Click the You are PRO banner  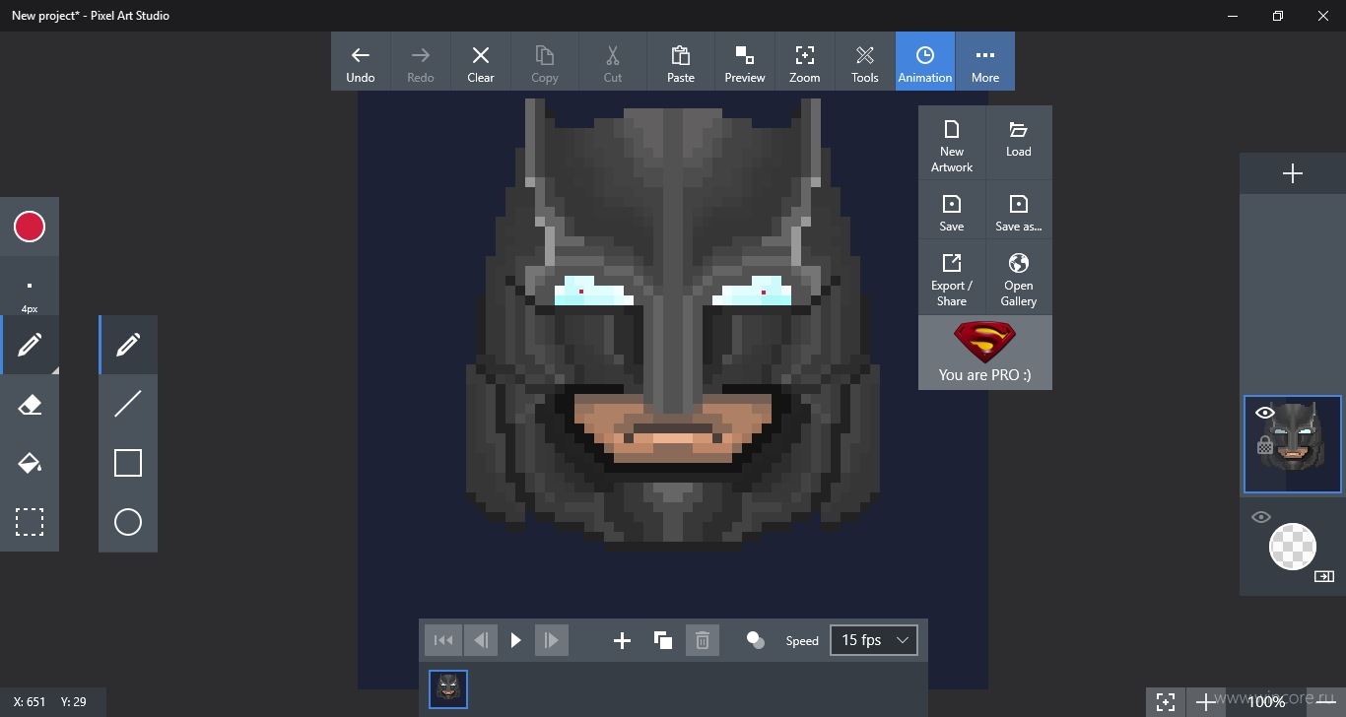click(985, 353)
